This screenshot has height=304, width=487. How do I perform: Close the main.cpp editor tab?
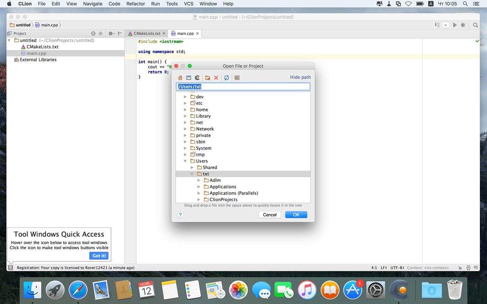[x=197, y=34]
